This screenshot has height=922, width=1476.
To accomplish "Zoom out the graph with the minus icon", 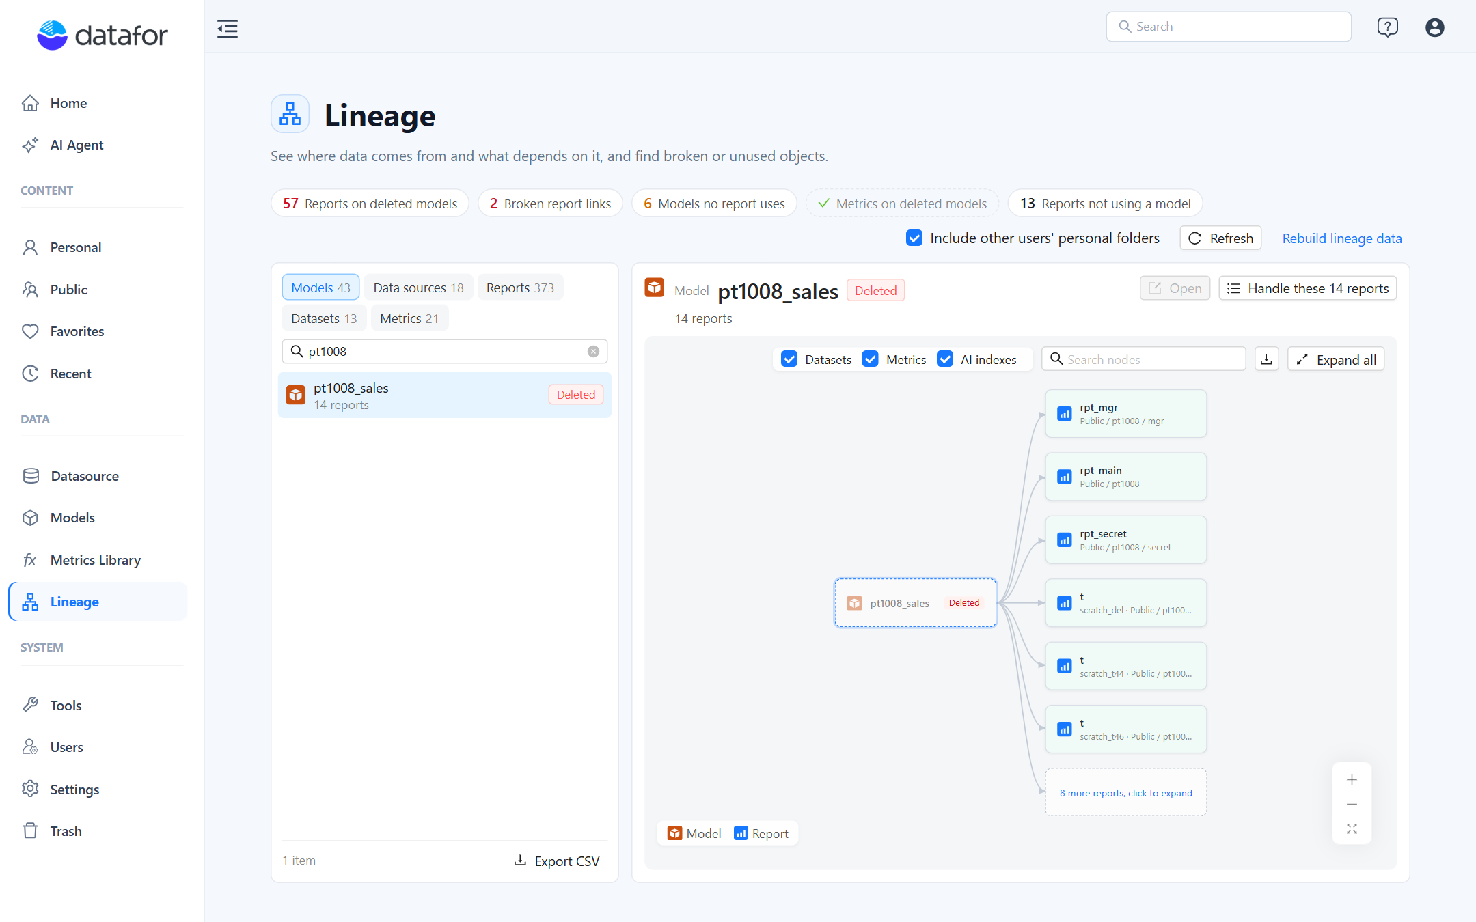I will pos(1352,805).
